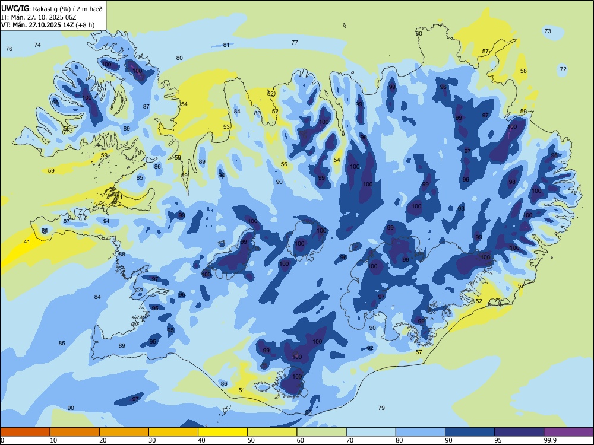This screenshot has width=594, height=445.
Task: Select the map value '76'
Action: tap(9, 49)
